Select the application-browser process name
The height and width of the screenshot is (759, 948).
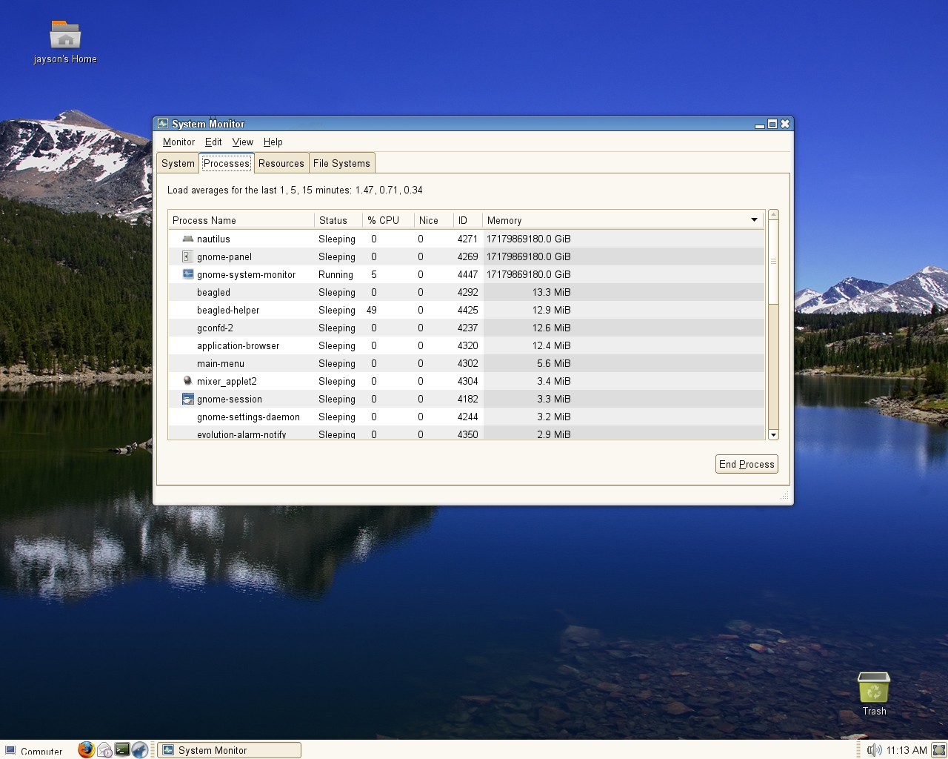[x=238, y=345]
